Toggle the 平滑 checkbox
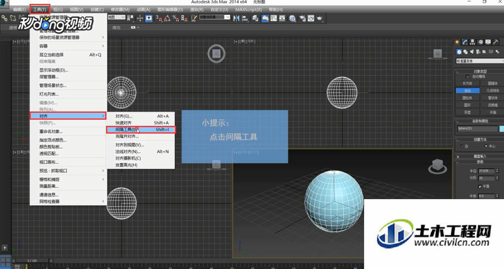Viewport: 504px width, 269px height. [480, 186]
